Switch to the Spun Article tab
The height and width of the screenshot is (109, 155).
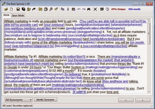(18, 15)
